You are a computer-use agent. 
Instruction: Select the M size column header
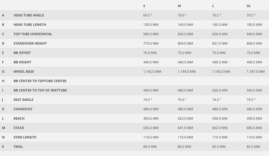(x=179, y=6)
